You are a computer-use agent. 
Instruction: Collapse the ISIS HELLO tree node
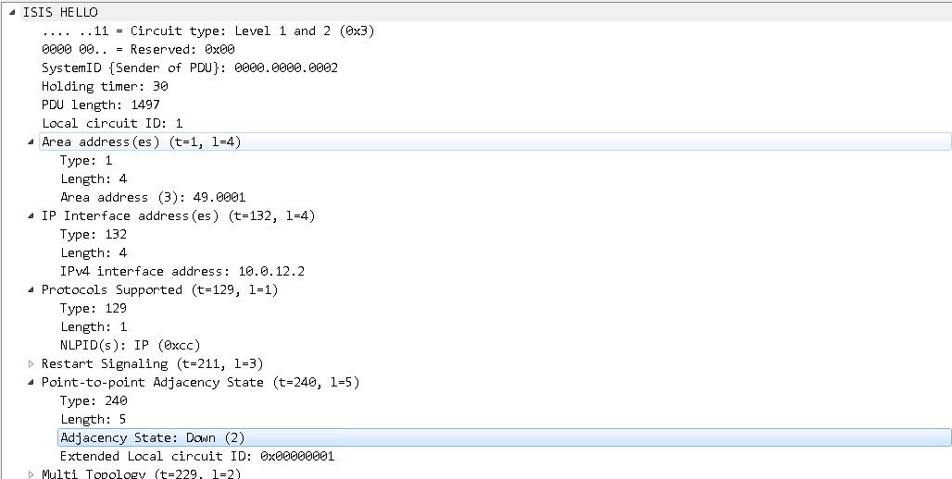pyautogui.click(x=13, y=12)
